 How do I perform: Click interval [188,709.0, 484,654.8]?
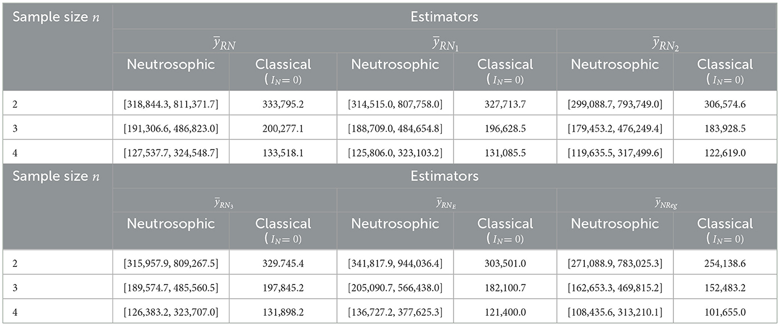395,128
